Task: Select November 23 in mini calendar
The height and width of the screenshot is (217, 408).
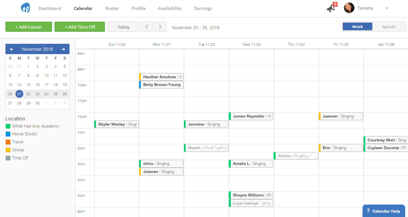Action: (37, 94)
